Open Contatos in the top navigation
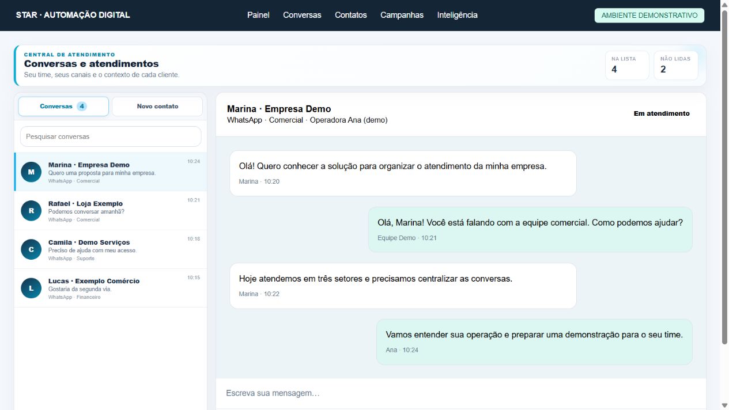Screen dimensions: 729x410 [x=350, y=15]
